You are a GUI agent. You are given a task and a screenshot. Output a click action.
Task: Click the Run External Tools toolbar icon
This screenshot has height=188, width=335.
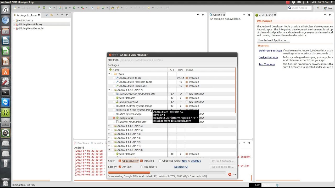pos(82,8)
